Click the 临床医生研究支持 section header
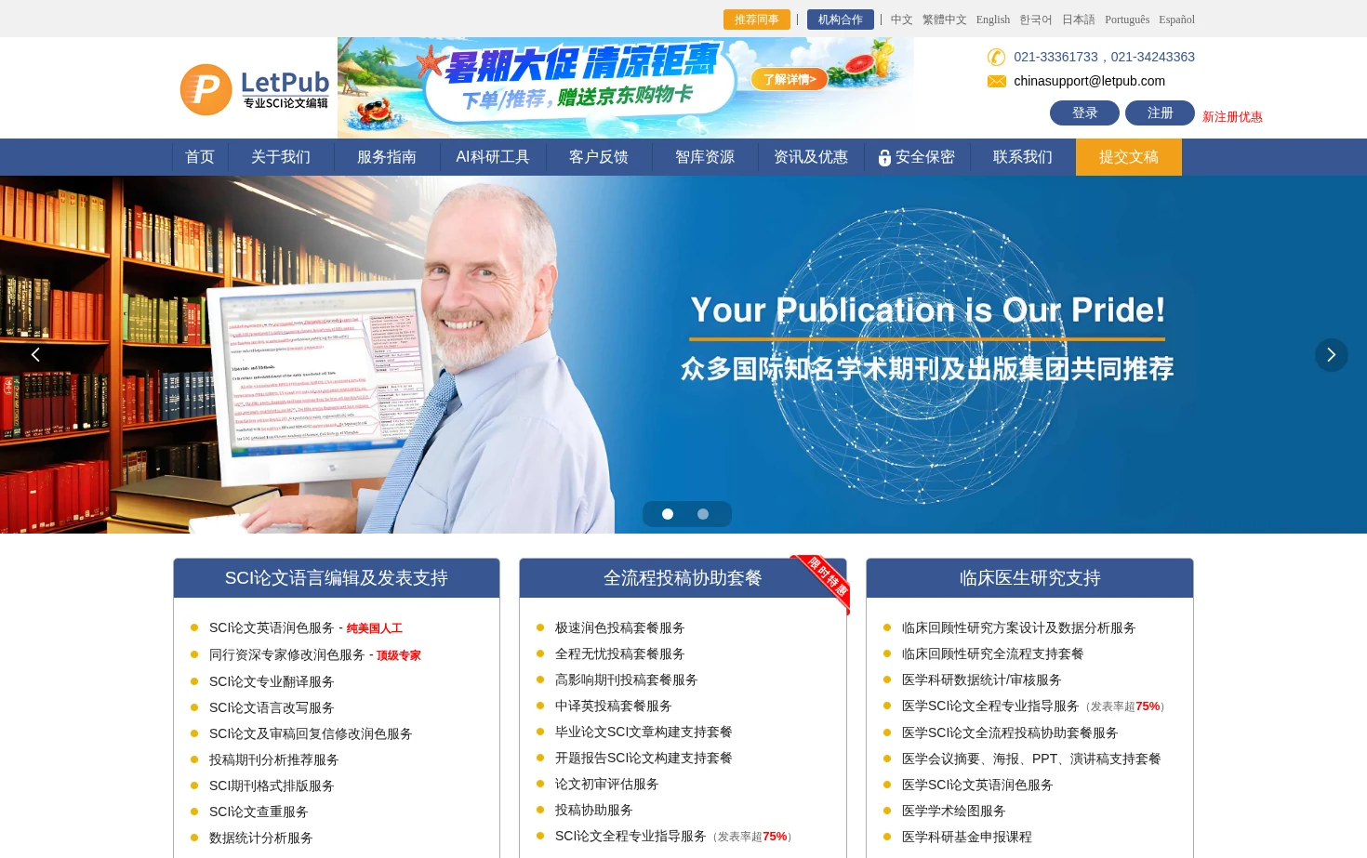 click(x=1029, y=578)
